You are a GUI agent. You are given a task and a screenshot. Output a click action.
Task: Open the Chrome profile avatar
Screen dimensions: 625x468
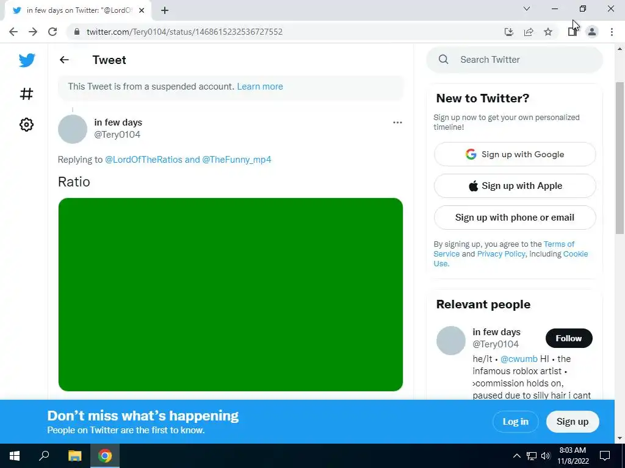pos(592,32)
